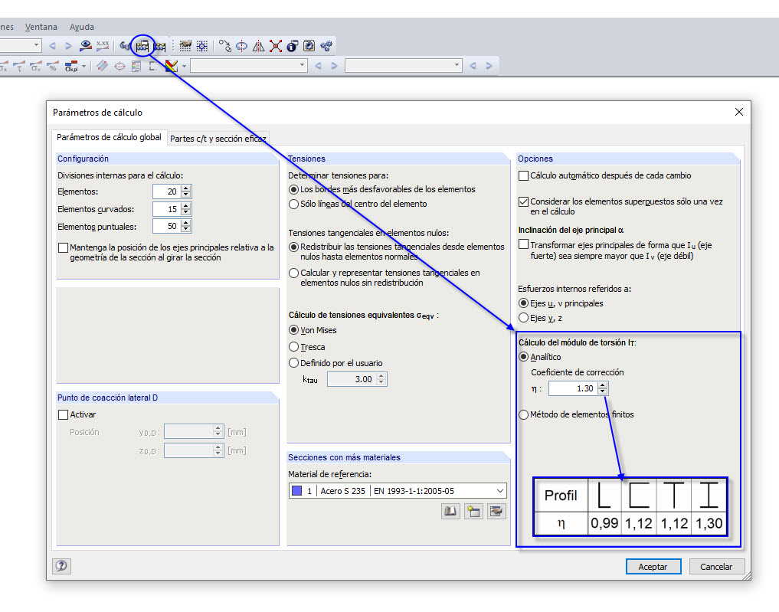Click the connect nodes toolbar icon
The image size is (779, 612).
[225, 46]
